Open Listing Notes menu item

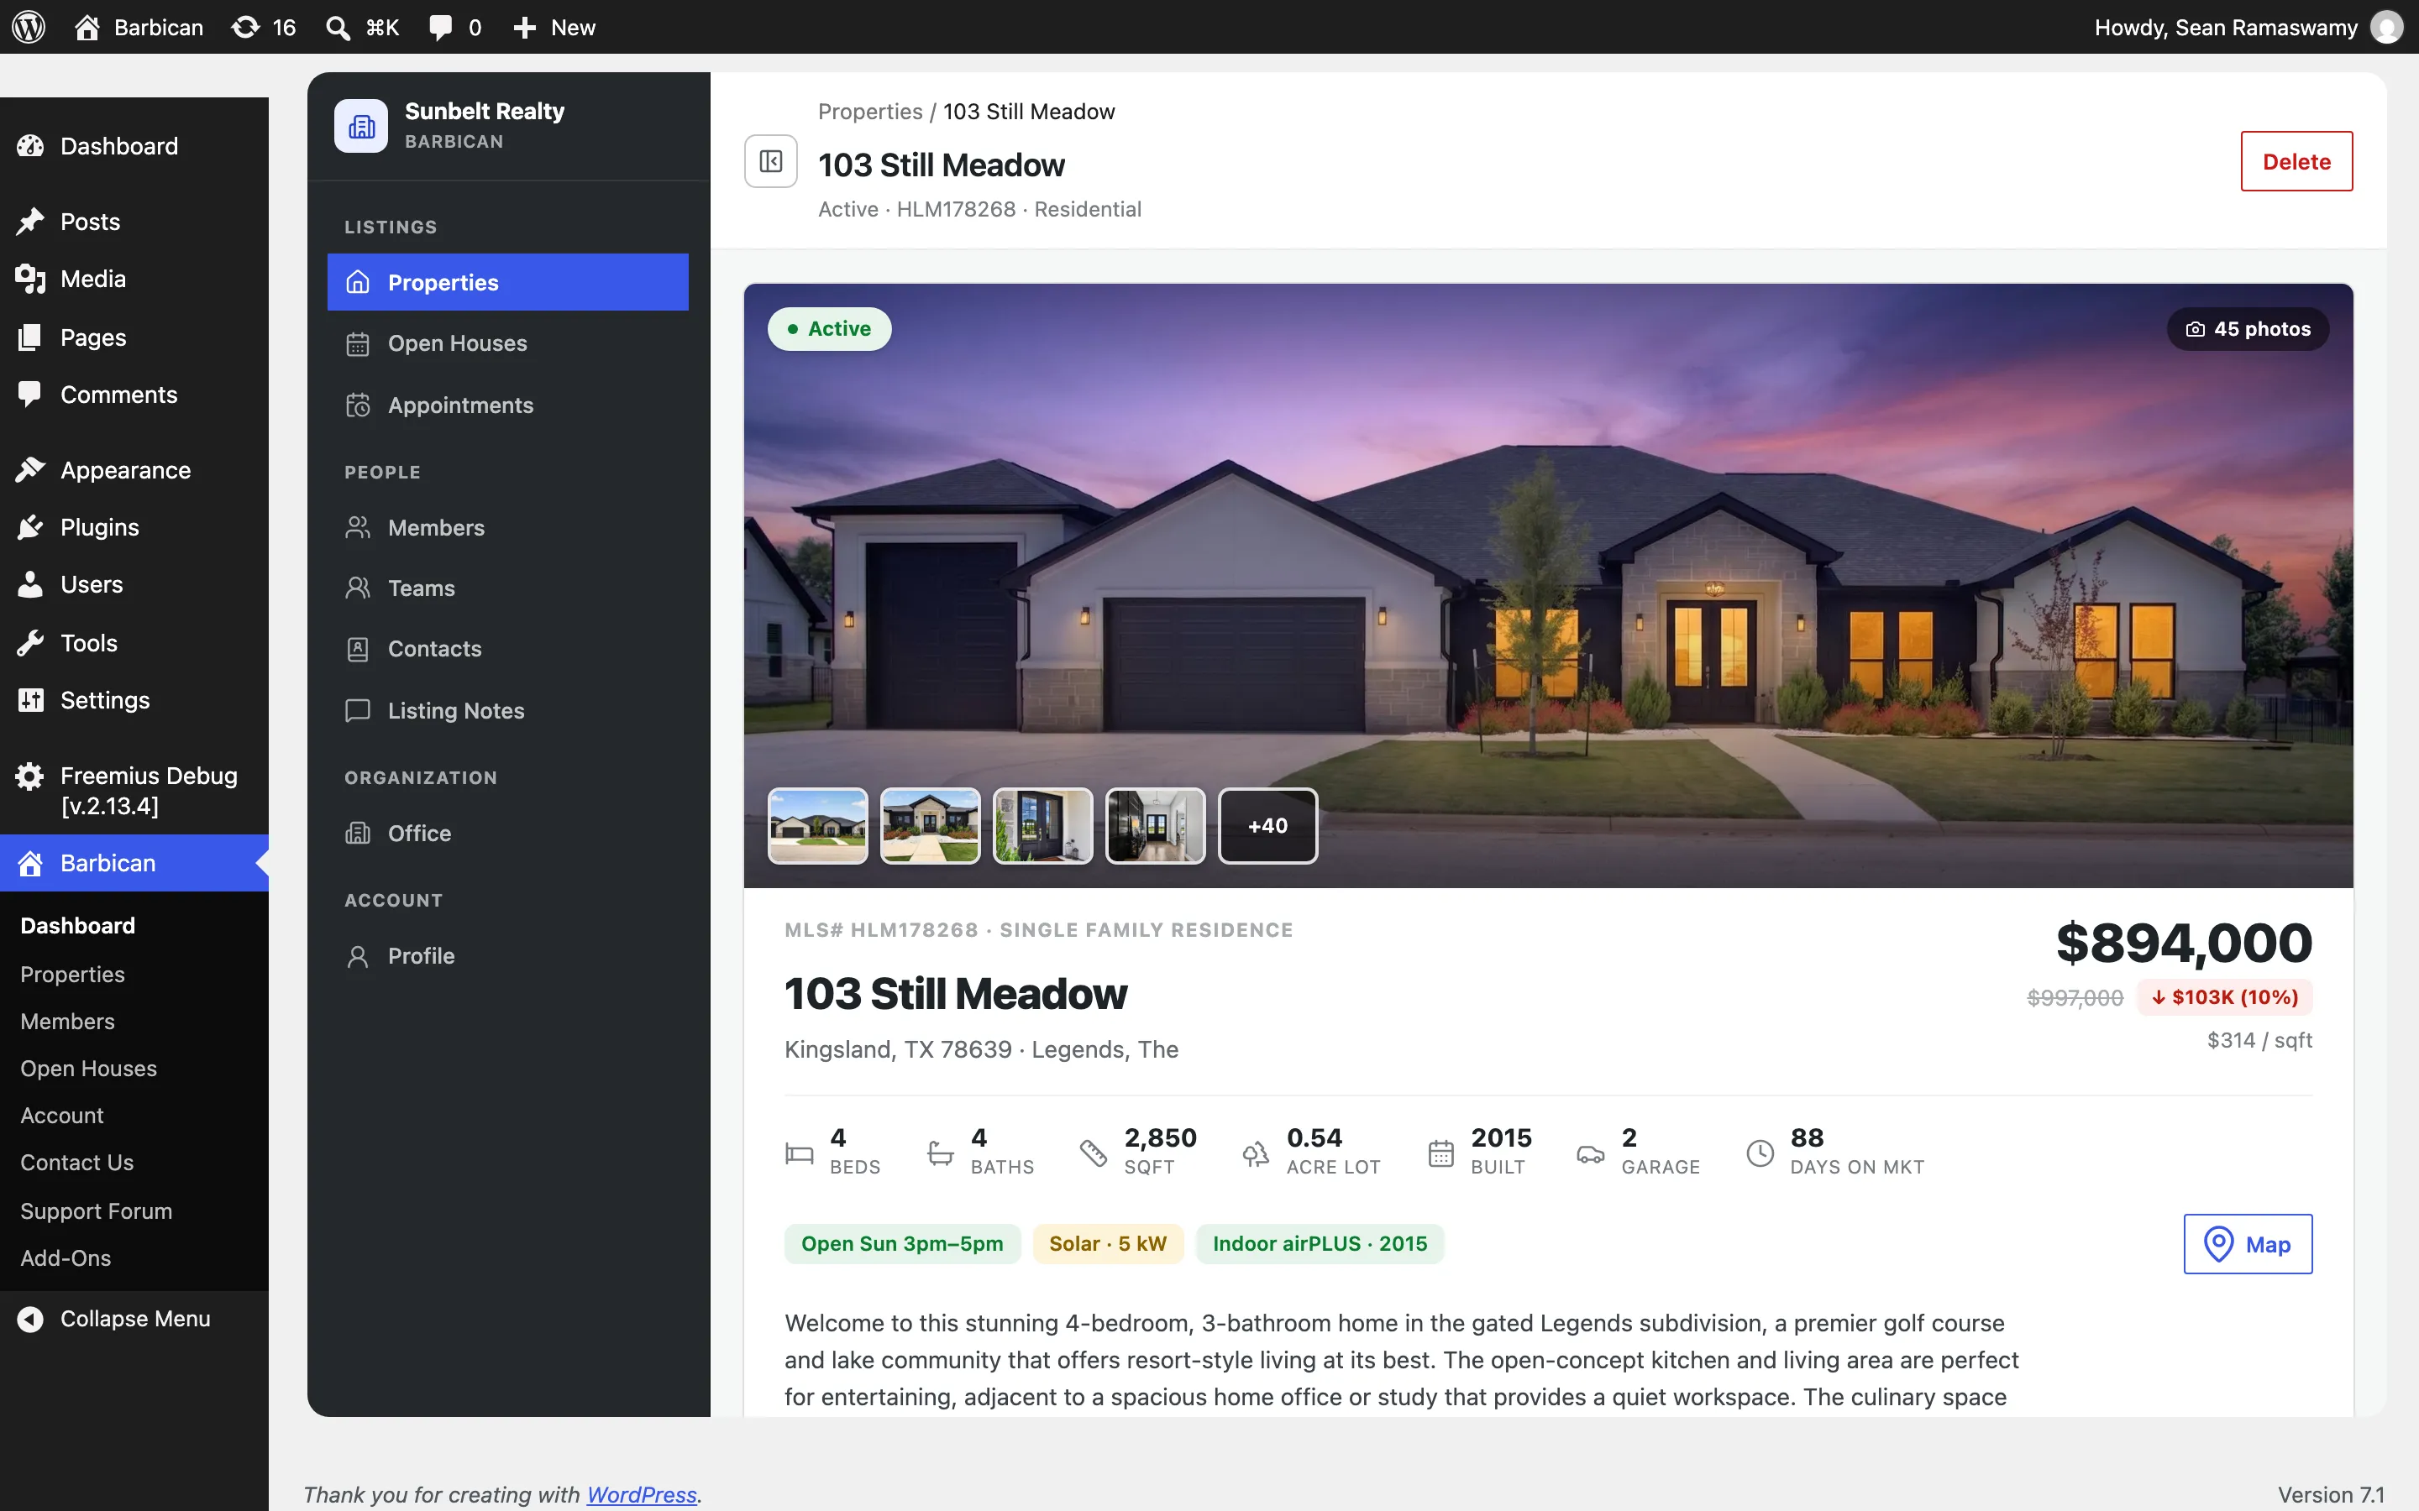point(508,710)
